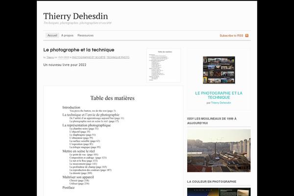Viewport: 294px width, 196px height.
Task: Click the Thierry Dehesdin site title
Action: (x=75, y=16)
